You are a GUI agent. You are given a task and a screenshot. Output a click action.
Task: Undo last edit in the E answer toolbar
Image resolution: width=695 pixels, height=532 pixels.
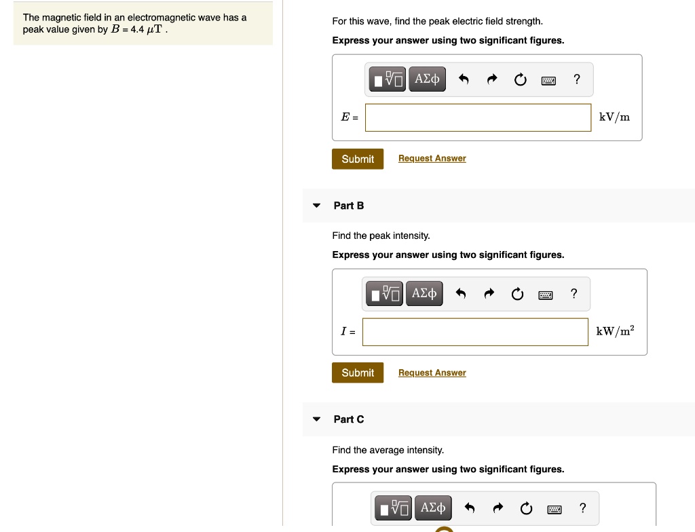(464, 79)
